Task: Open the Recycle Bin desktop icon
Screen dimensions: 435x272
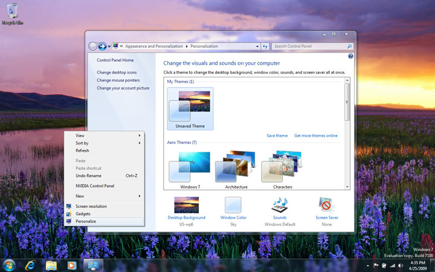Action: tap(12, 14)
